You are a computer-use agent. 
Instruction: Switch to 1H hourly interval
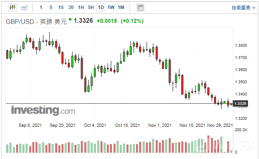click(x=81, y=7)
